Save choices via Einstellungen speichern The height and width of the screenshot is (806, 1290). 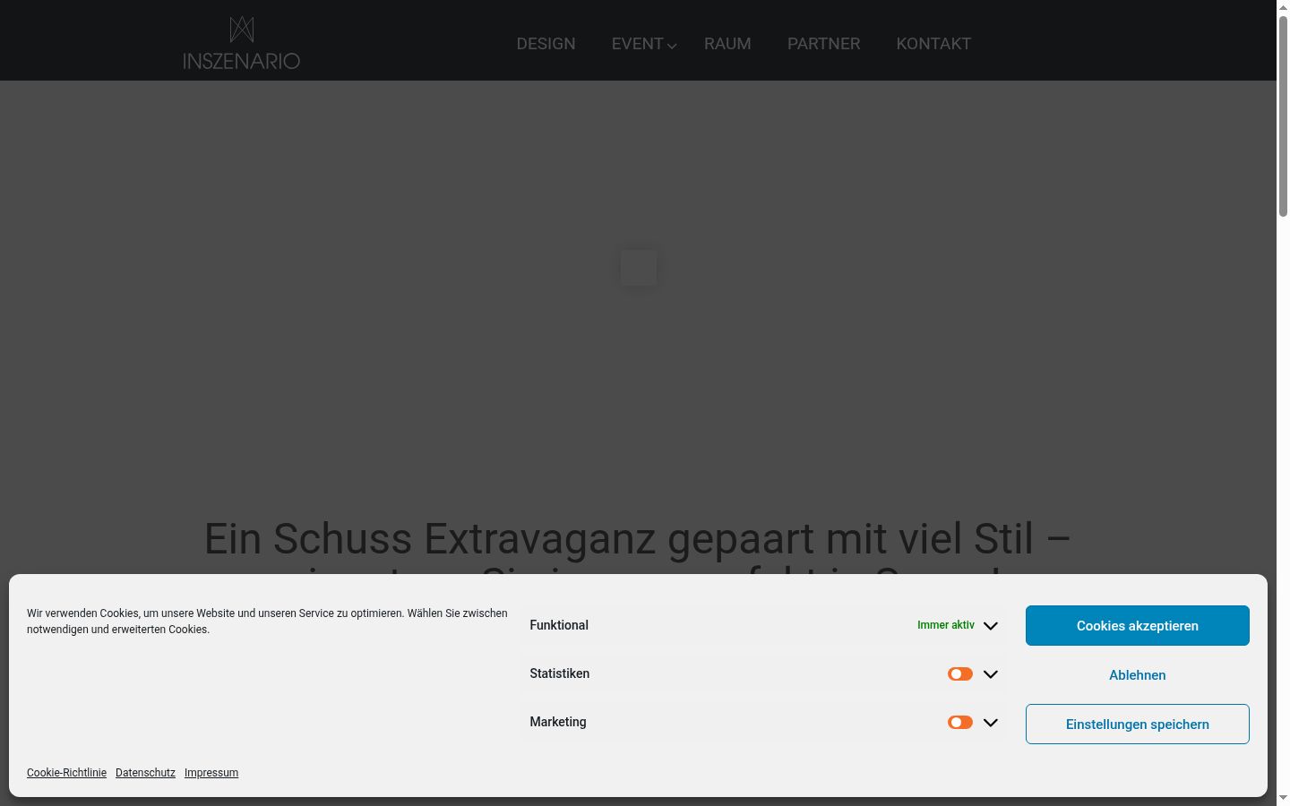1137,724
